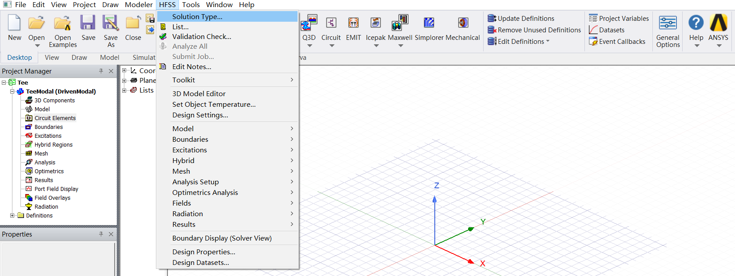Insert a Maxwell design icon
Viewport: 735px width, 276px height.
pos(400,23)
